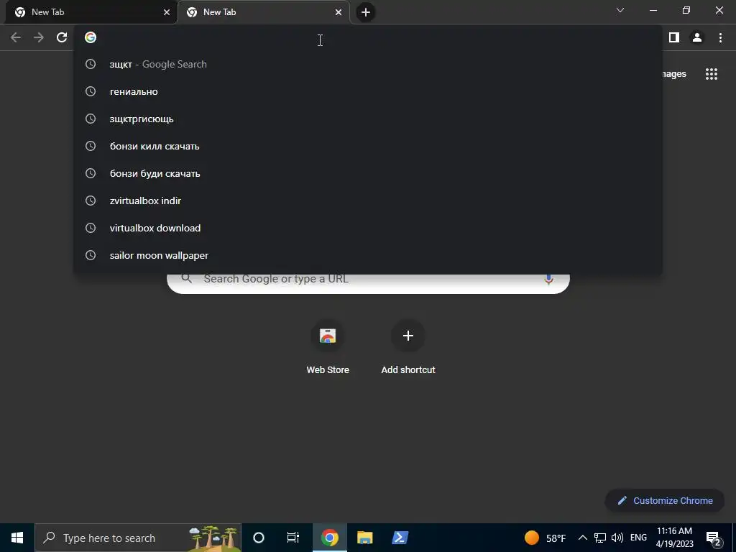
Task: Click the Chrome taskbar icon
Action: pyautogui.click(x=329, y=538)
